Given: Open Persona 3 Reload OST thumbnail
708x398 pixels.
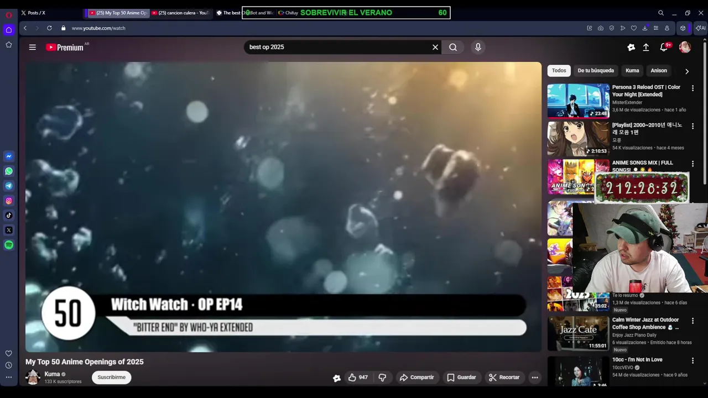Looking at the screenshot, I should (578, 101).
